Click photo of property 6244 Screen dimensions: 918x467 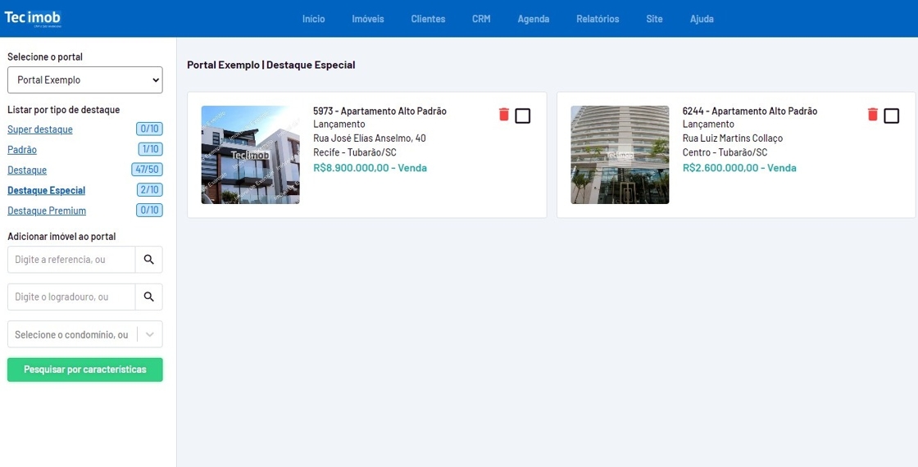coord(620,155)
